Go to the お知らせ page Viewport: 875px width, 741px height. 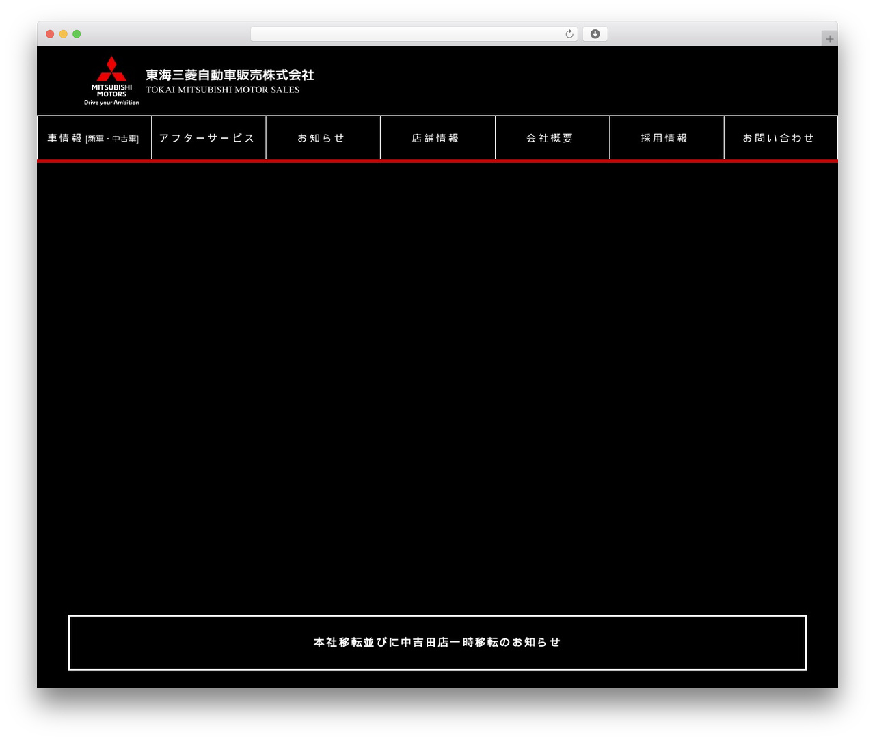[323, 138]
